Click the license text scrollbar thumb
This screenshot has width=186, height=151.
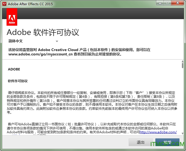coord(182,66)
